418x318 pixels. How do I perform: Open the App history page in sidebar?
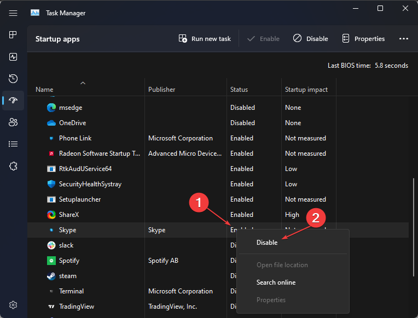click(x=13, y=79)
